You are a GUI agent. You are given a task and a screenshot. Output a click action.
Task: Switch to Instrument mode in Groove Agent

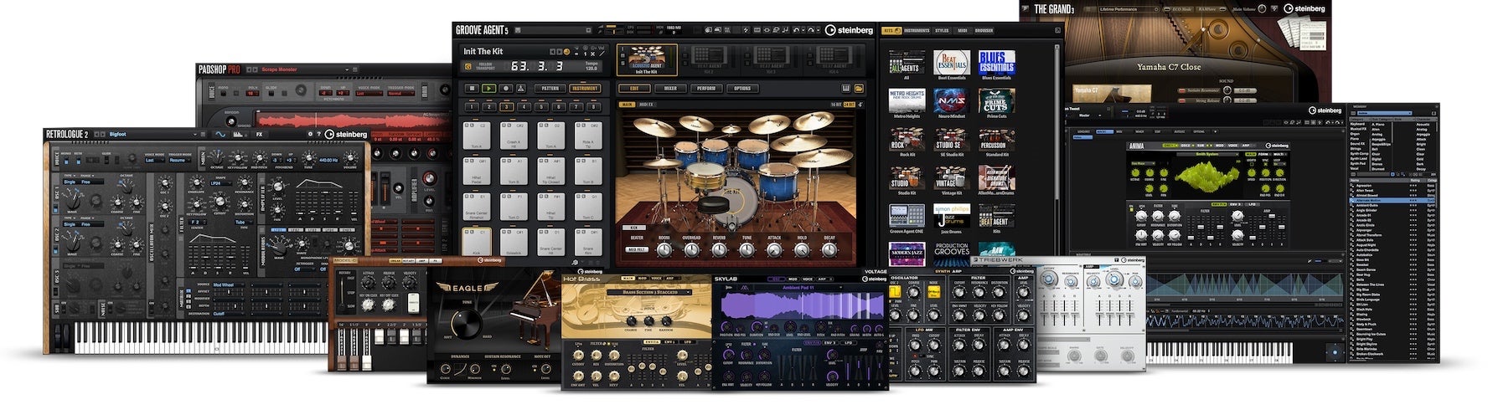point(585,88)
